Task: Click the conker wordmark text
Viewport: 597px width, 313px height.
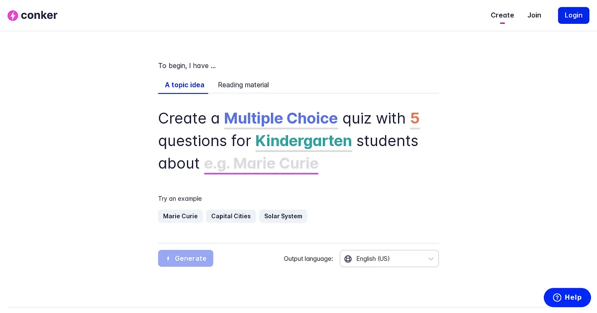Action: click(x=39, y=15)
